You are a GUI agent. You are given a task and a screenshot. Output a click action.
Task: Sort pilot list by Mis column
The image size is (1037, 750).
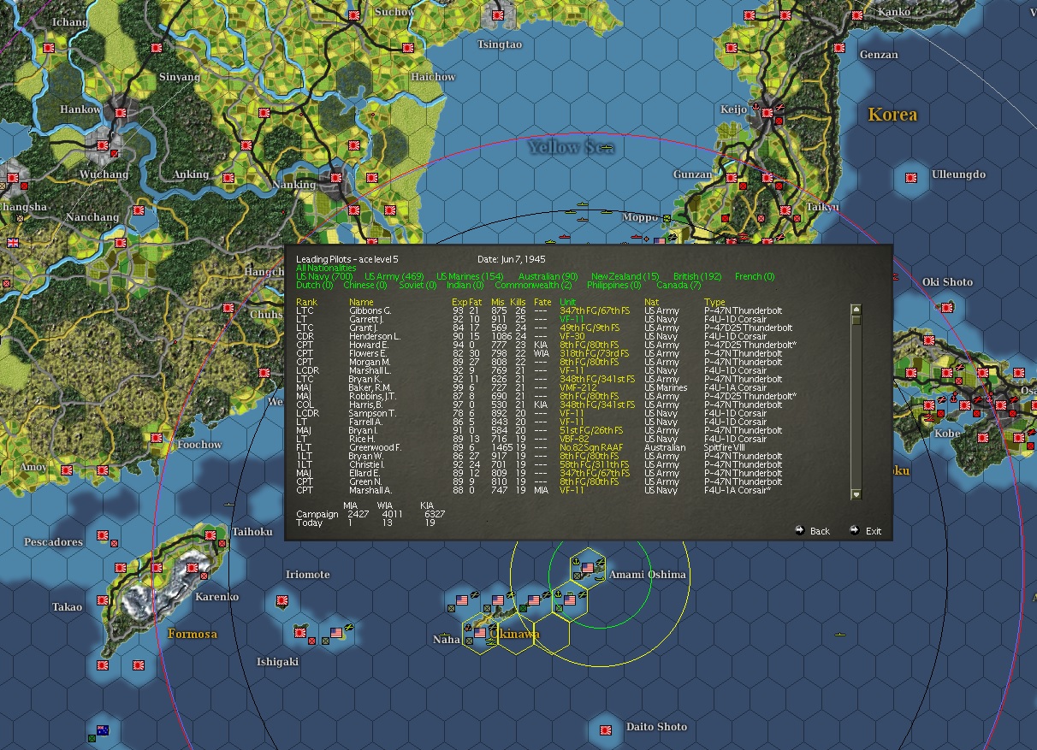(x=498, y=302)
